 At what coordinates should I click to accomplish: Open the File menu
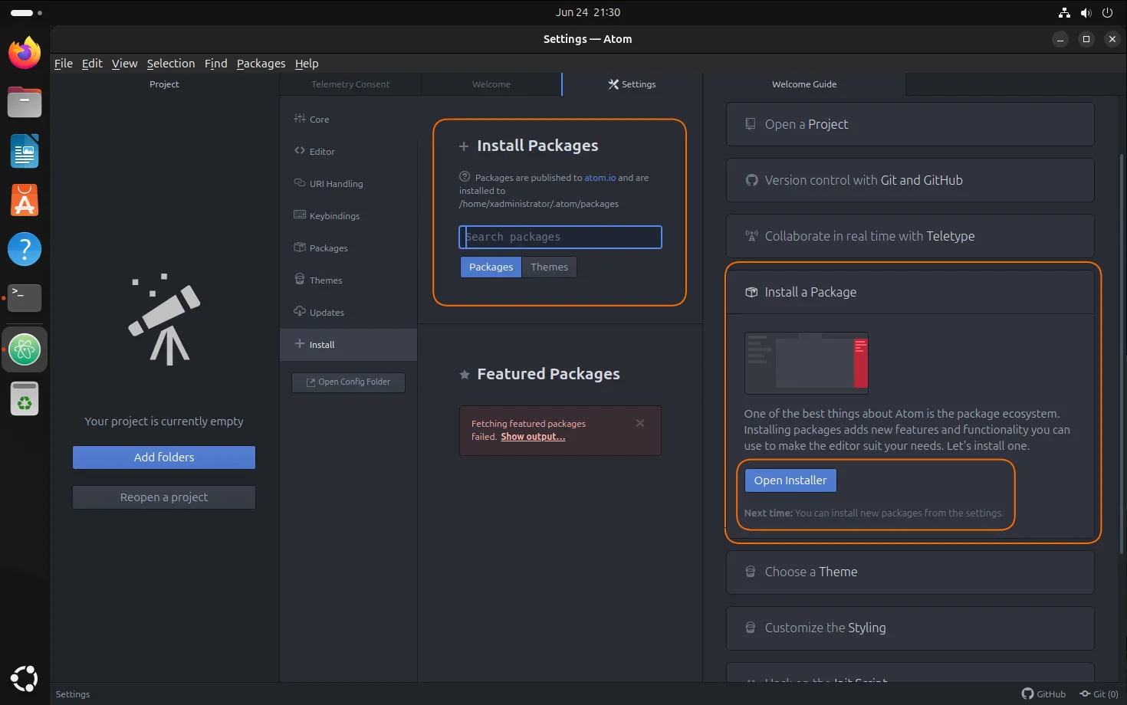click(x=64, y=64)
